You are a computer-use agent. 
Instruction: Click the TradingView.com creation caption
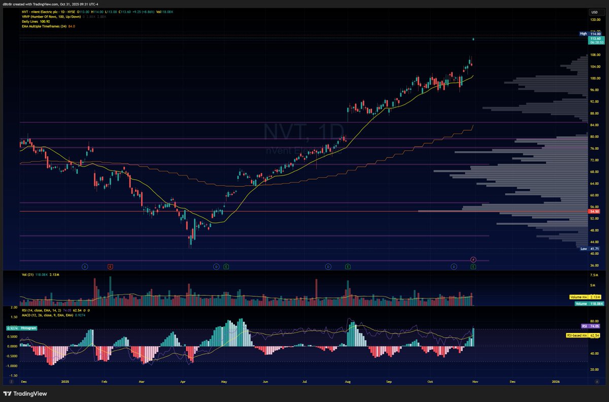[x=51, y=5]
